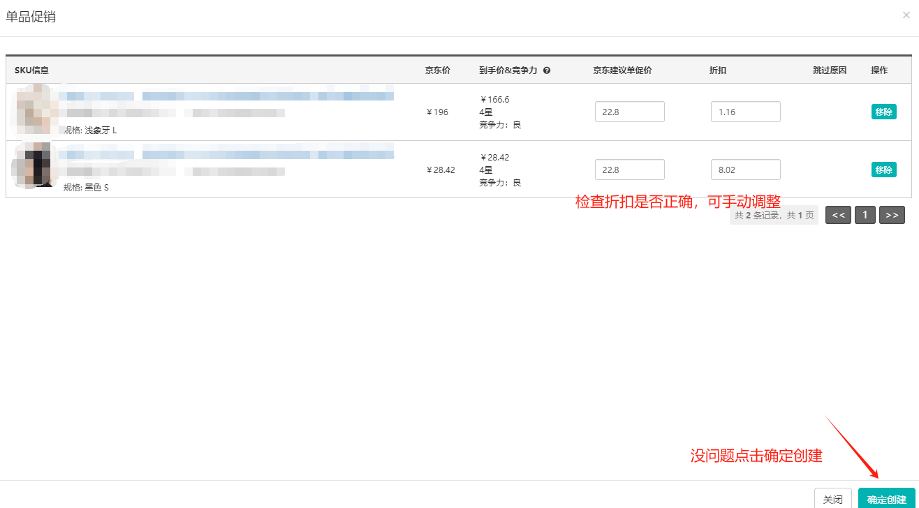Click 确定创建 to create the promotion
The image size is (919, 508).
click(886, 499)
